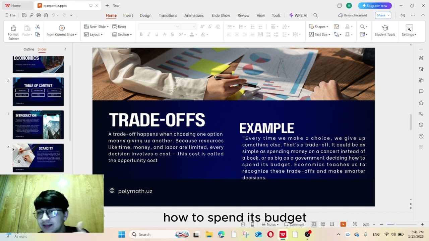Expand the Shapes dropdown
The height and width of the screenshot is (241, 429).
327,27
